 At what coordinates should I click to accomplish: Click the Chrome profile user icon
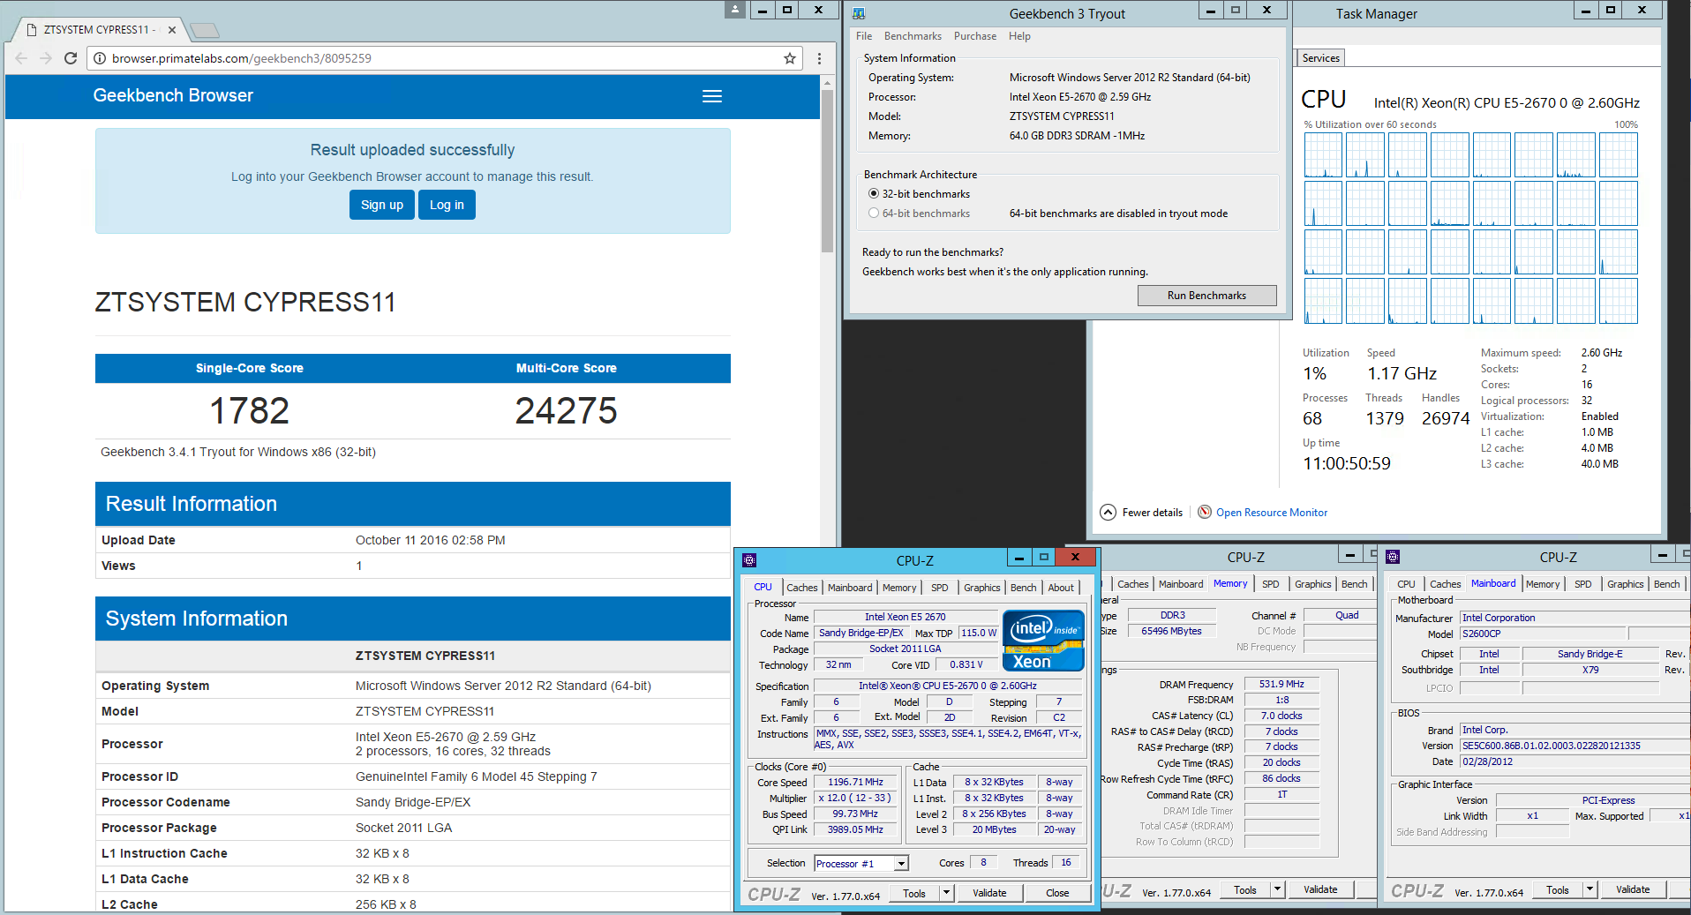pos(735,10)
